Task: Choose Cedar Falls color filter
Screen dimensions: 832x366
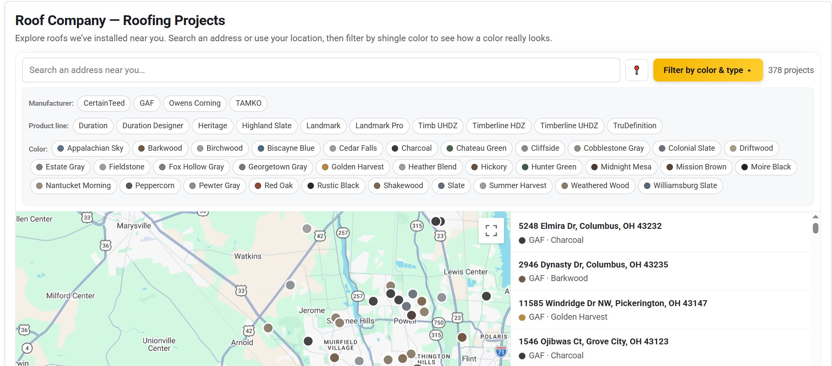Action: pos(353,148)
